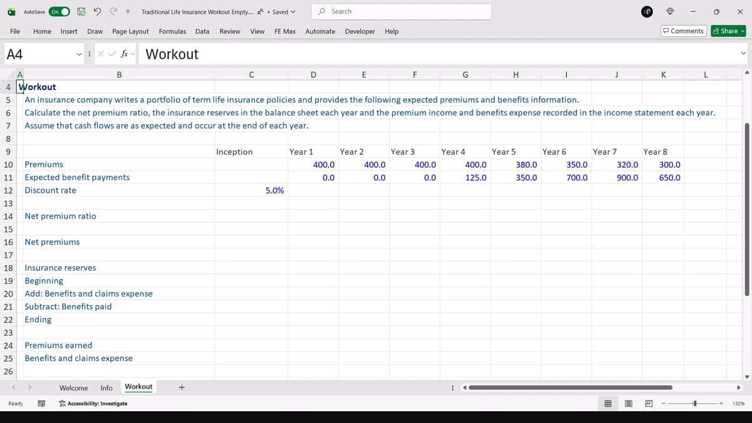Click next sheet navigation arrow

(x=29, y=388)
